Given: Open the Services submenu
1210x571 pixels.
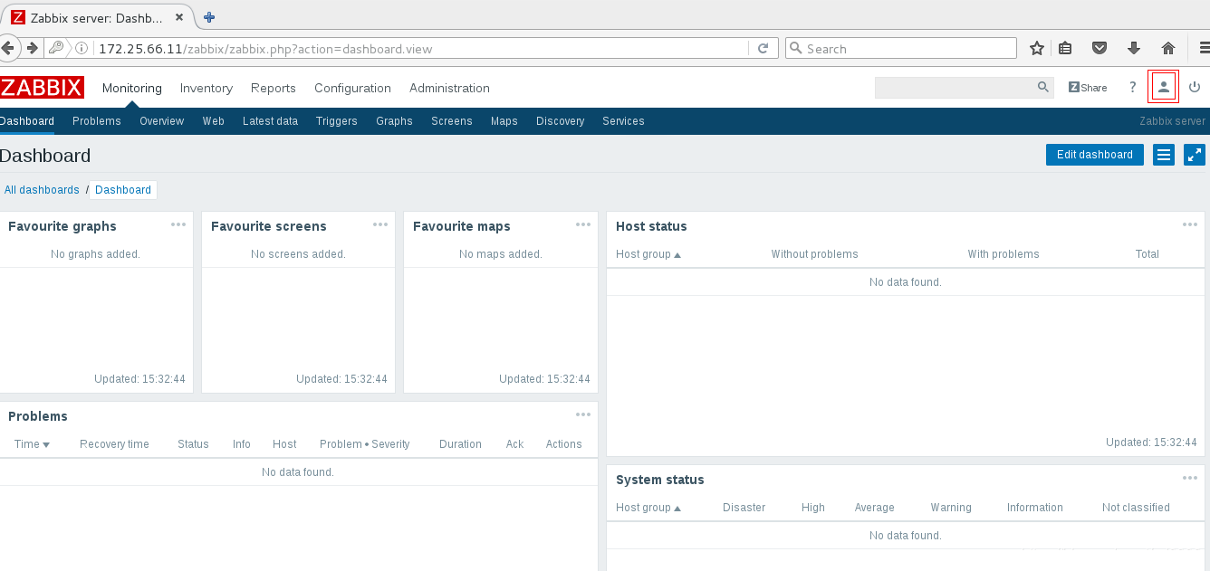Looking at the screenshot, I should 623,121.
